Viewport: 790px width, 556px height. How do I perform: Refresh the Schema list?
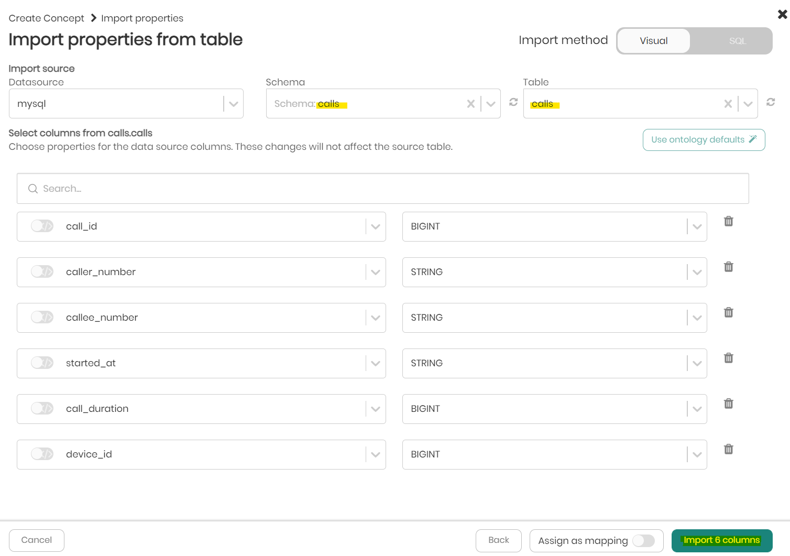coord(513,102)
